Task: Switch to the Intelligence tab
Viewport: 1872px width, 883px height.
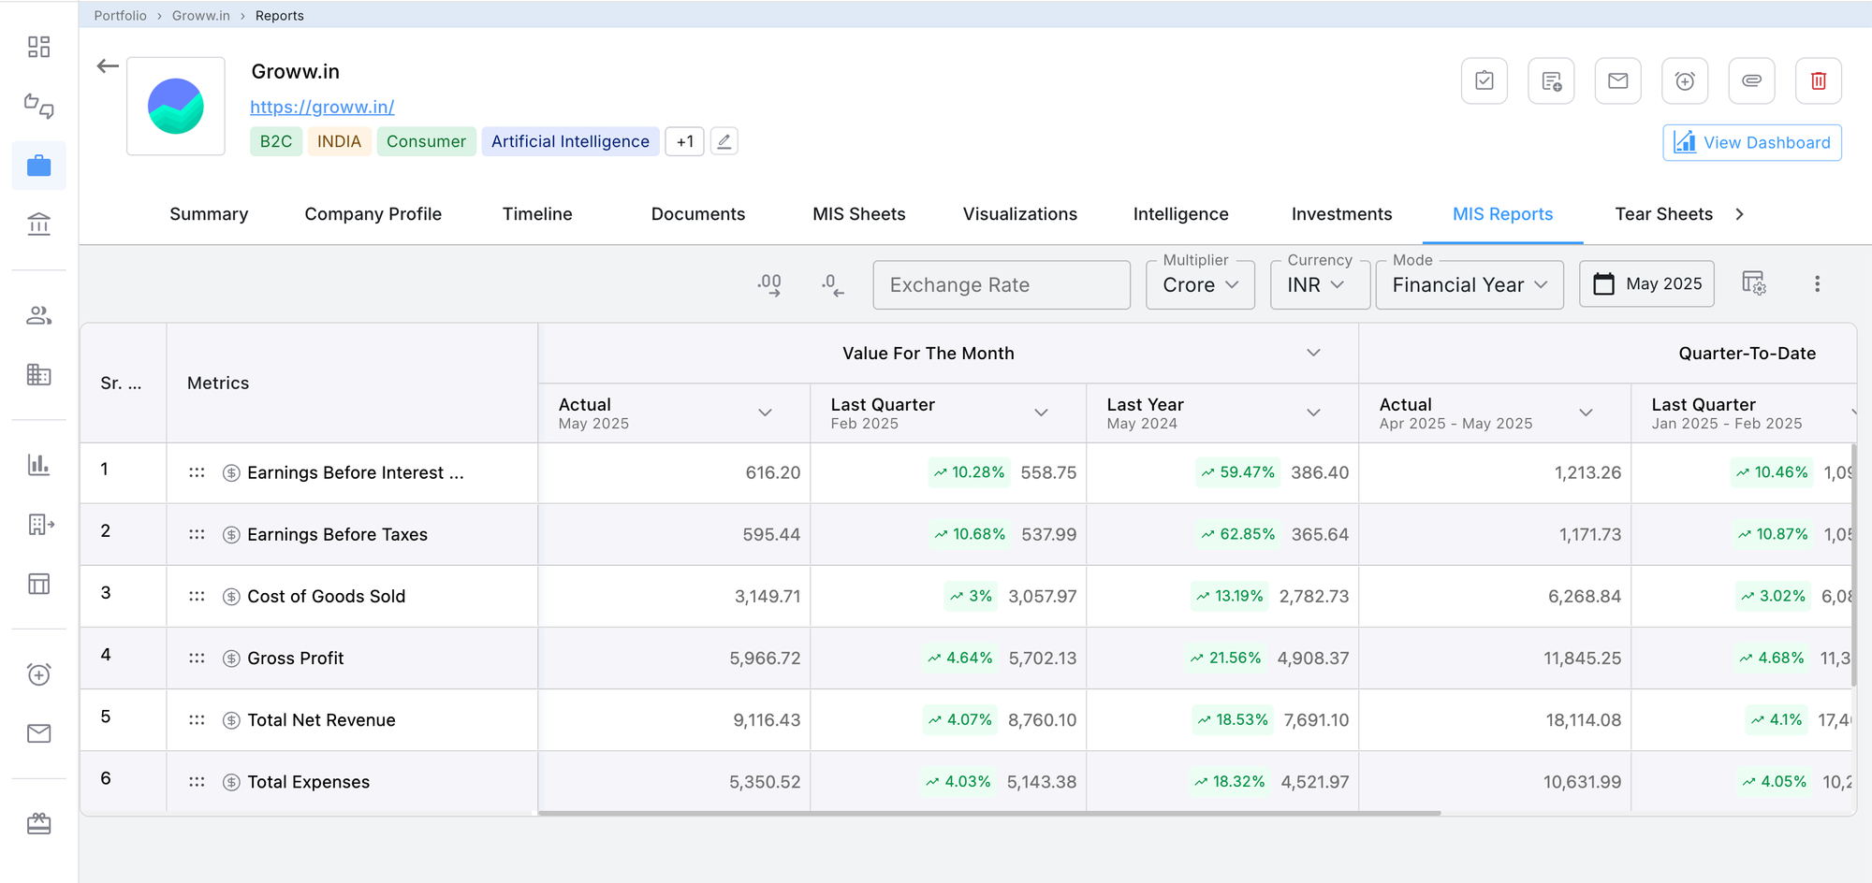Action: pyautogui.click(x=1181, y=214)
